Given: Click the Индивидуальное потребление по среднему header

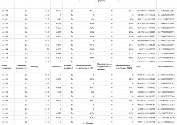Looking at the screenshot, I should (x=104, y=67).
